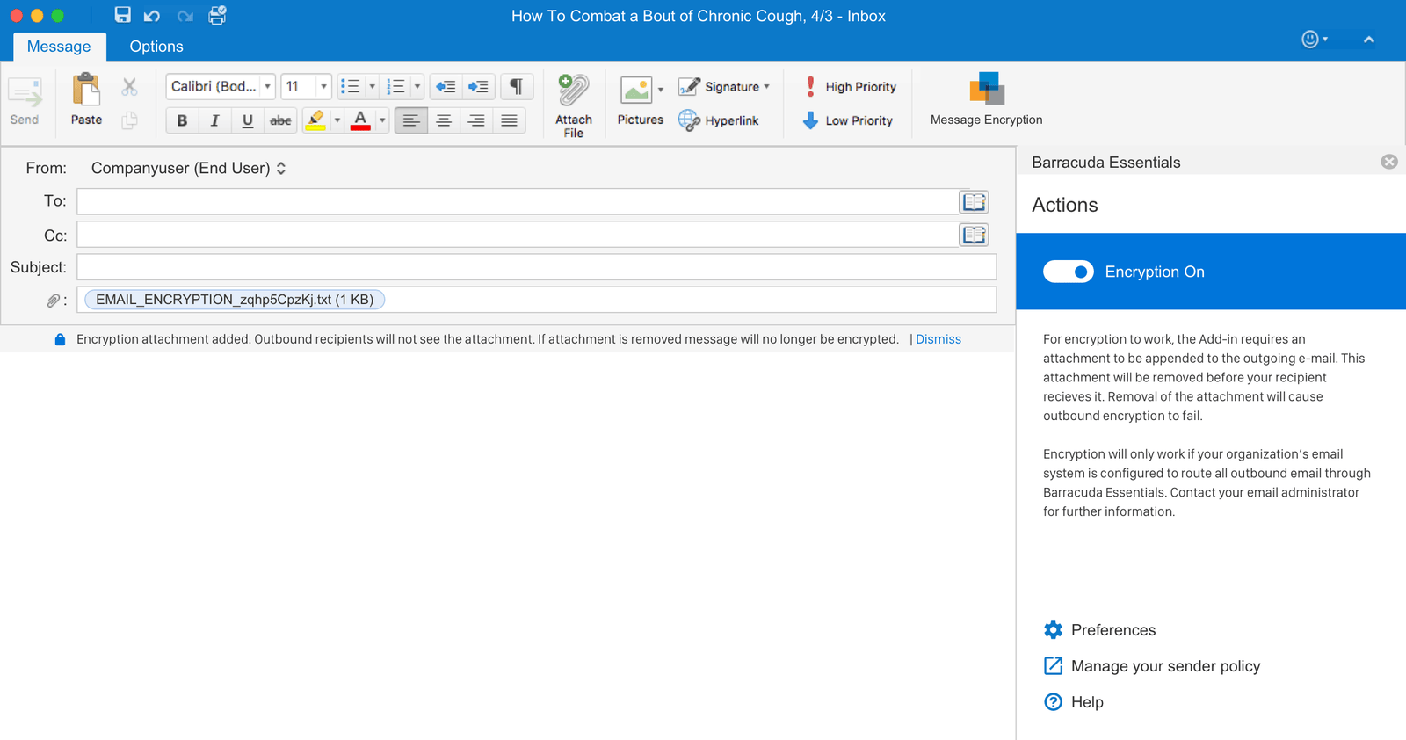Dismiss the encryption attachment notice
Screen dimensions: 1406x740
coord(938,339)
